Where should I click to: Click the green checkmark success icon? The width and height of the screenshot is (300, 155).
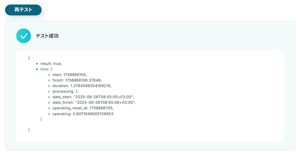tap(24, 36)
